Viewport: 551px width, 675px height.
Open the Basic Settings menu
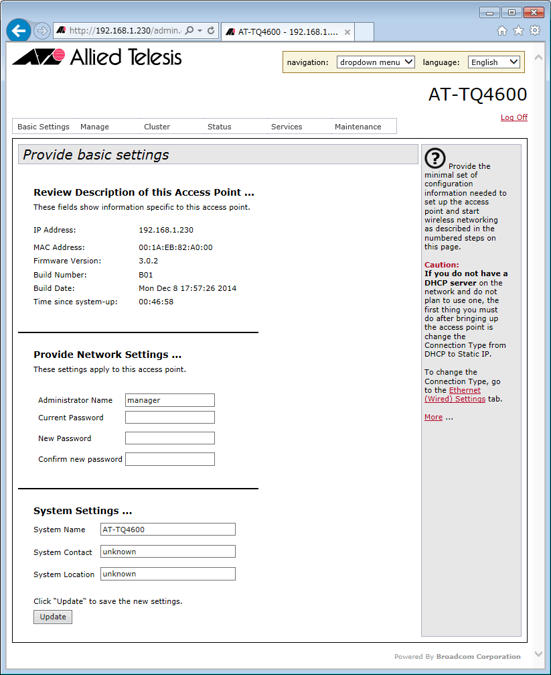44,127
